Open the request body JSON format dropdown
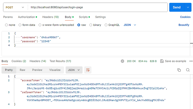This screenshot has width=193, height=109. click(x=130, y=25)
